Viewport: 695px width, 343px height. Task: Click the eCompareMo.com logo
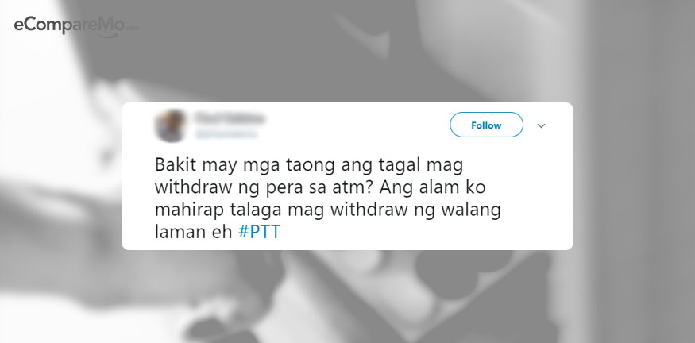pos(75,26)
